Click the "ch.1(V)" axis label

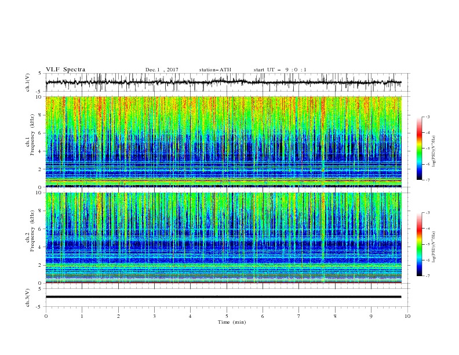pyautogui.click(x=28, y=82)
